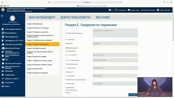Image resolution: width=174 pixels, height=98 pixels.
Task: Toggle the 37.1 Нерезидент checkbox
Action: [x=93, y=40]
